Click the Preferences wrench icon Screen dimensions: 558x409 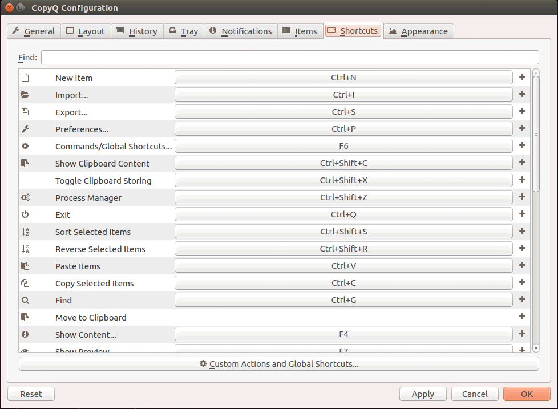click(x=25, y=129)
